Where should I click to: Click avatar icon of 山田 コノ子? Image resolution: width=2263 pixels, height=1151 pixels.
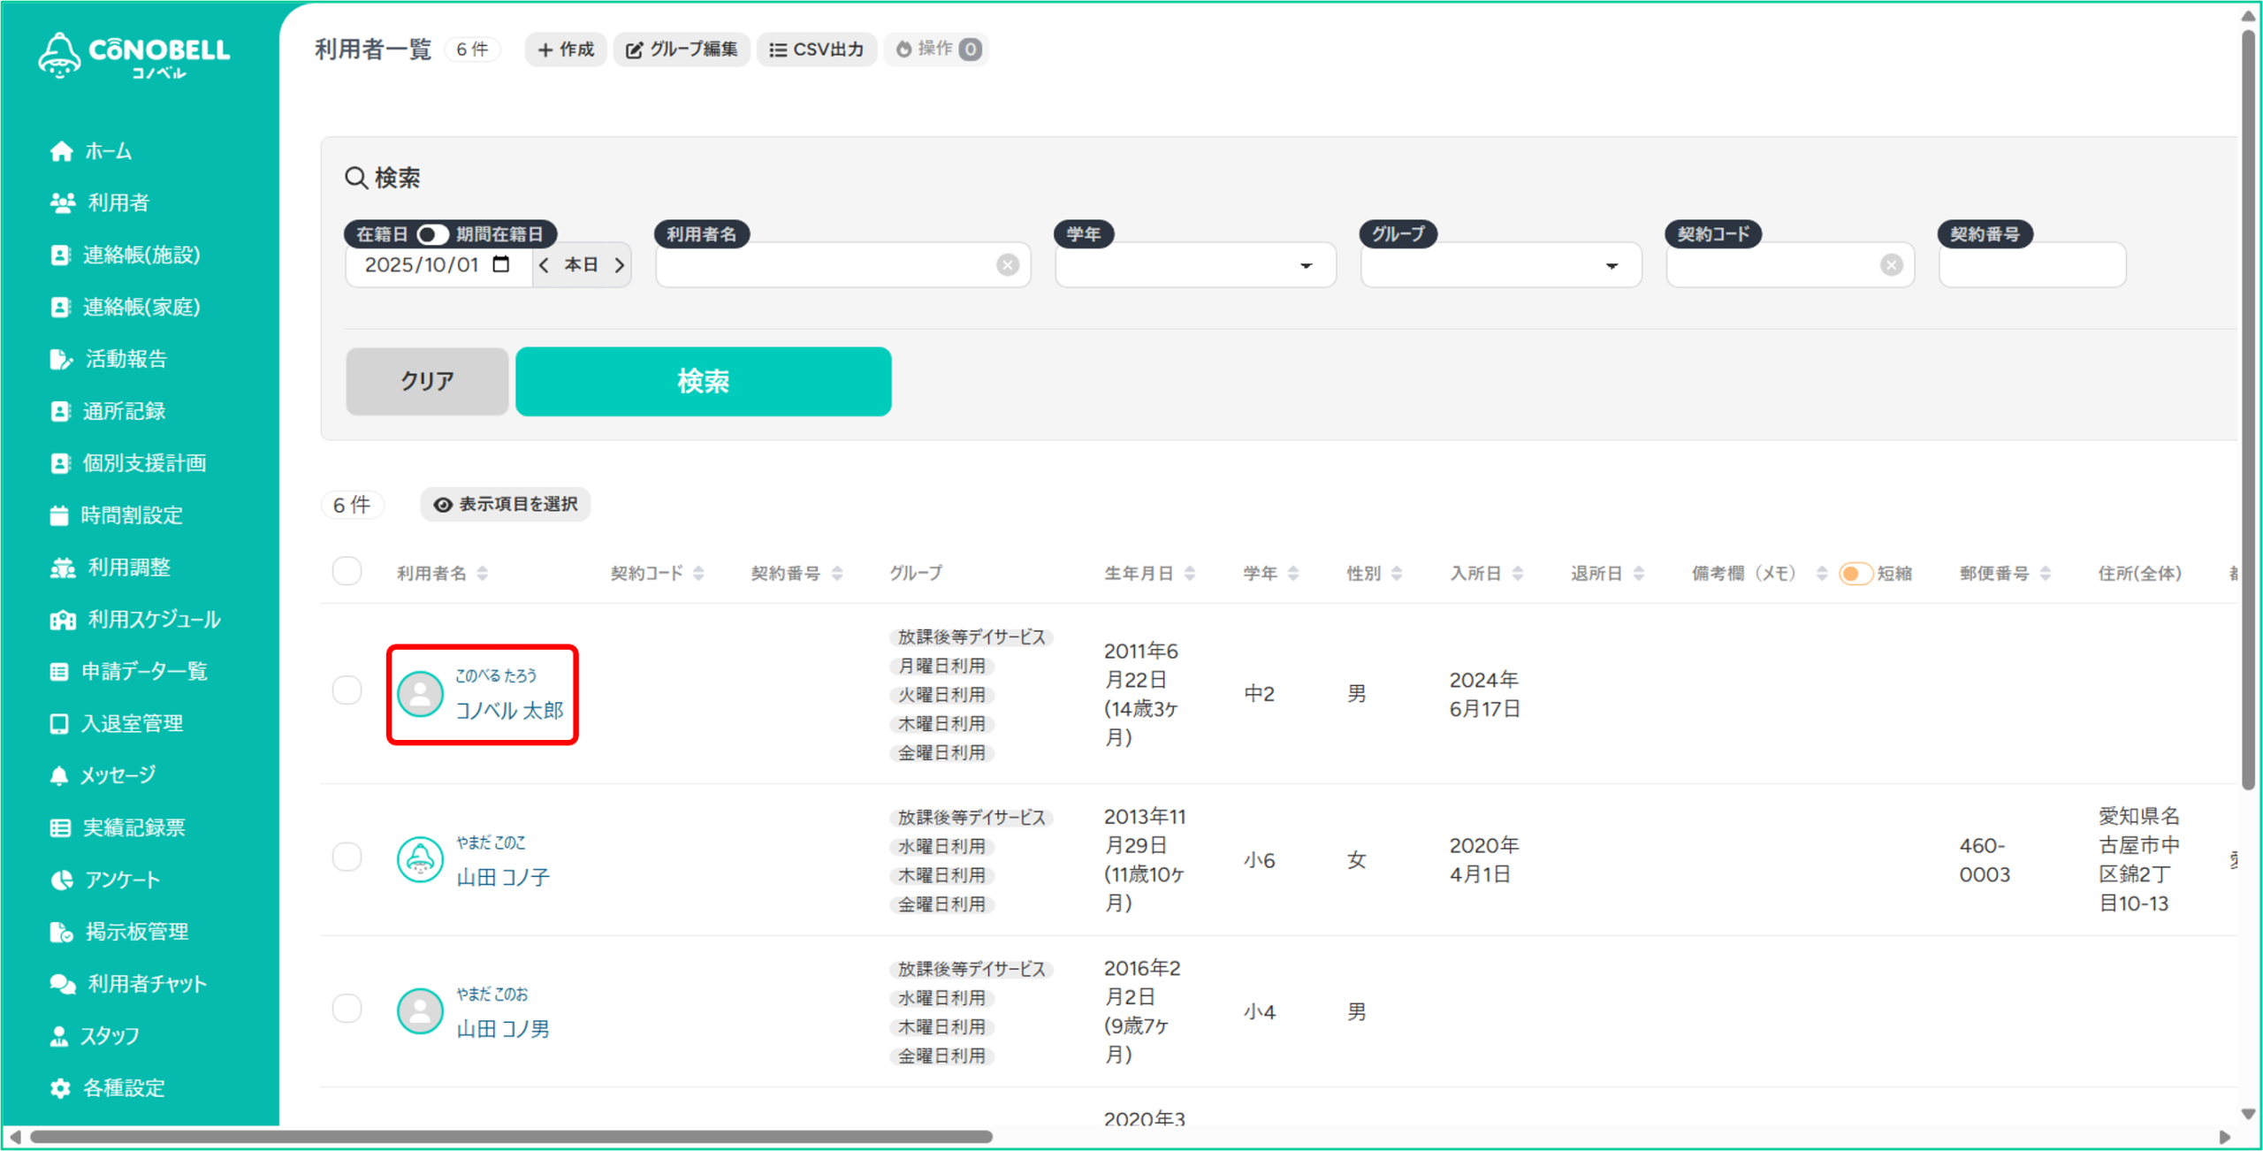click(420, 859)
